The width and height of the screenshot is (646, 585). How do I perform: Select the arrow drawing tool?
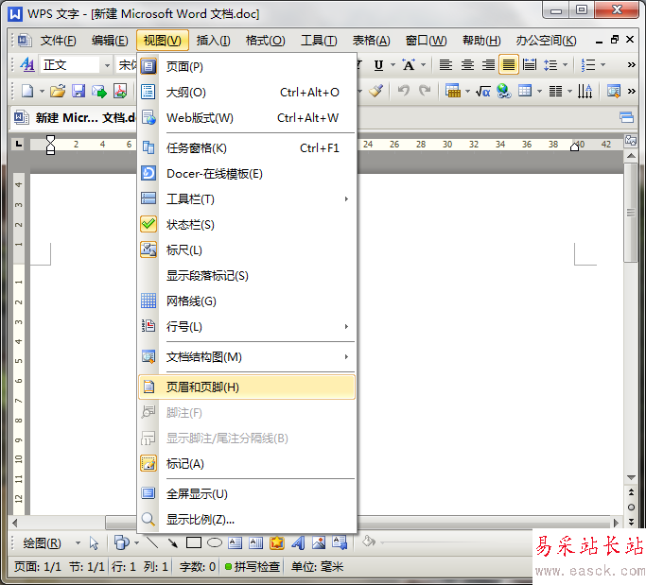coord(173,542)
